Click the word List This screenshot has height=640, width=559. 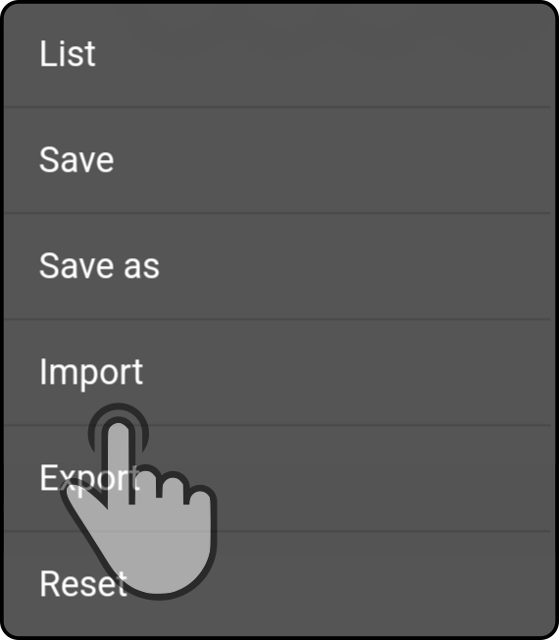pyautogui.click(x=68, y=53)
